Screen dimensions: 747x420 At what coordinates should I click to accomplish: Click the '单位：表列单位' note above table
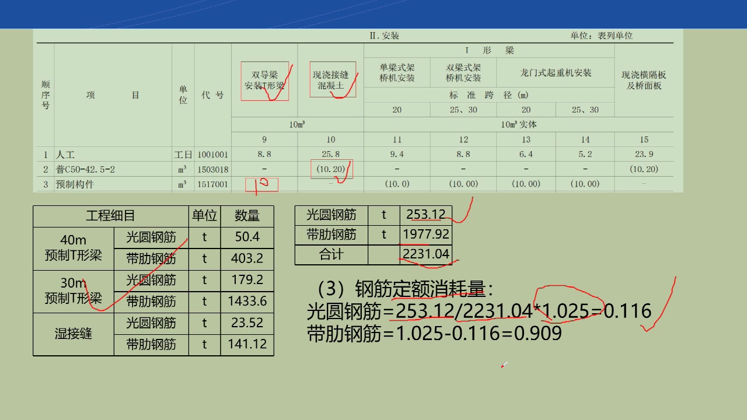click(x=602, y=36)
